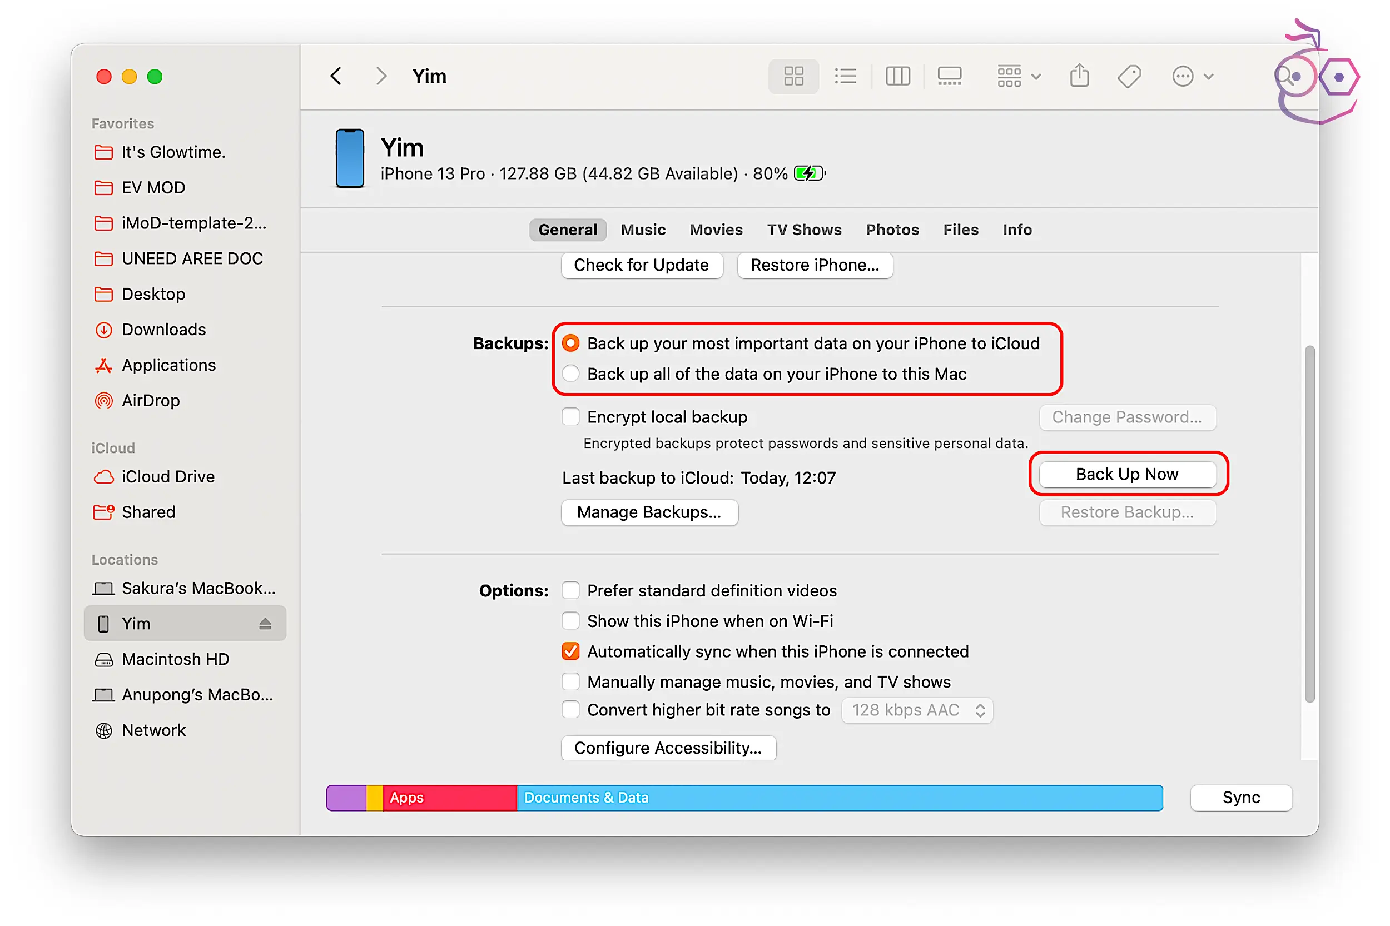Click Documents & Data storage bar segment
Screen dimensions: 1390x926
[x=839, y=798]
